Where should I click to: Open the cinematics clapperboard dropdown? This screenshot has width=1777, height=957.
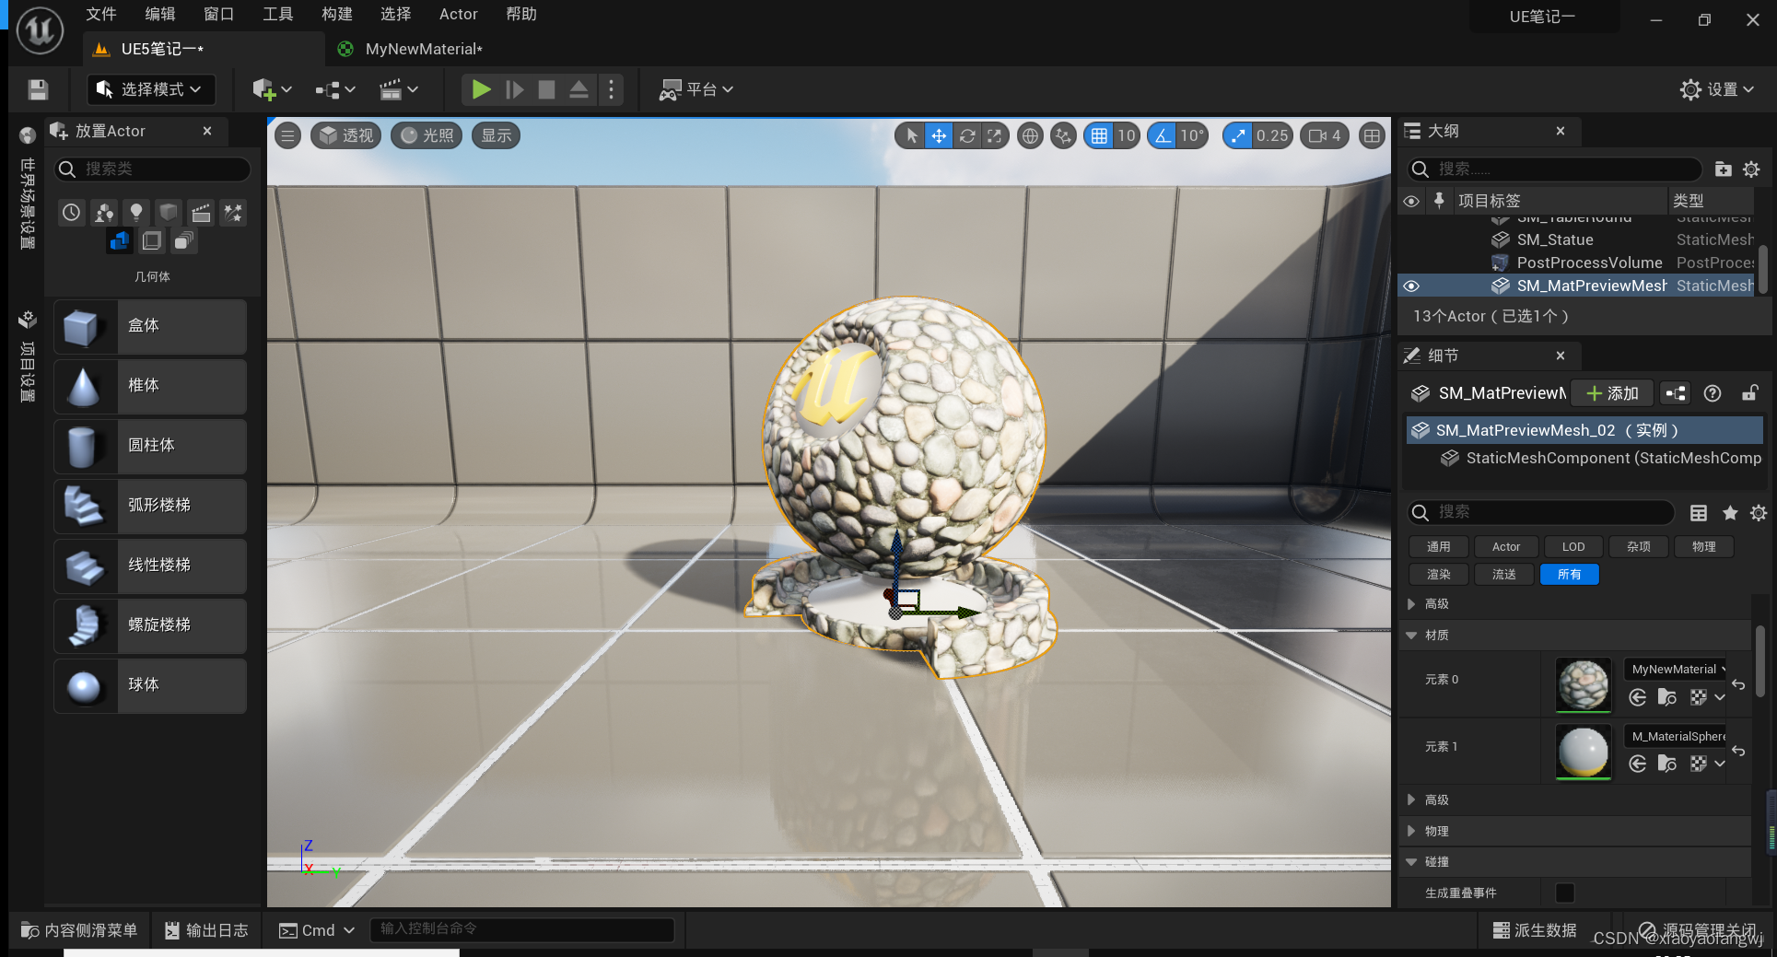(399, 89)
